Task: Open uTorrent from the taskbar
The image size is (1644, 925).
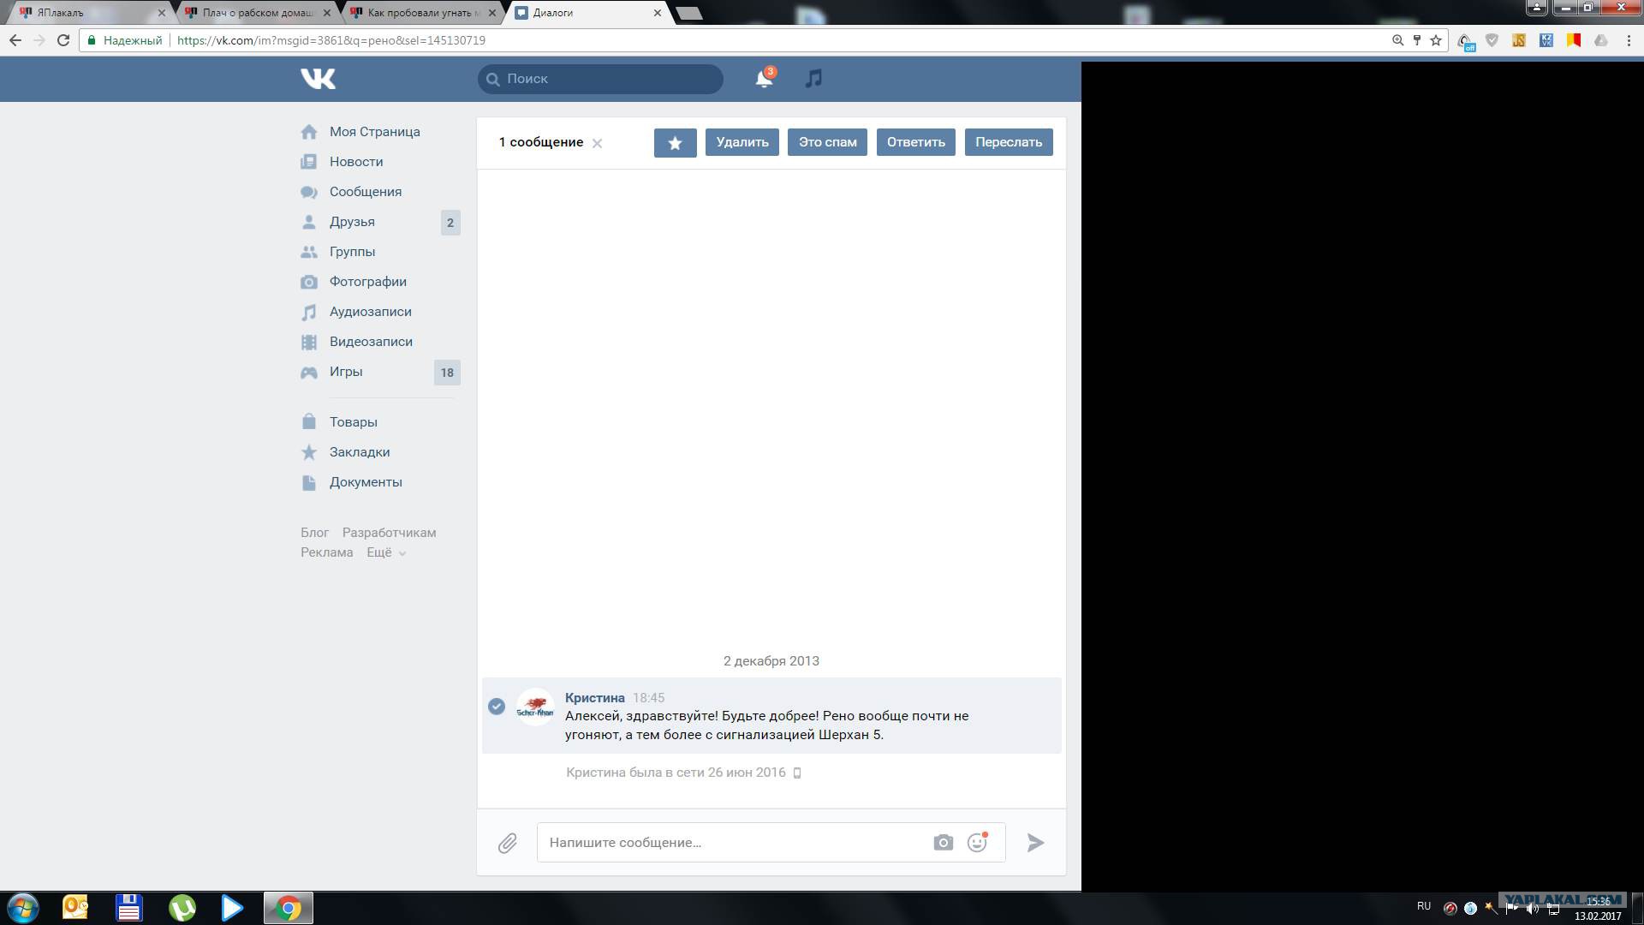Action: pyautogui.click(x=182, y=908)
